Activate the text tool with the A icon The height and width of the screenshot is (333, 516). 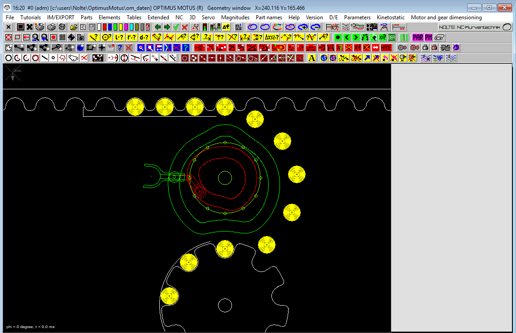[311, 58]
